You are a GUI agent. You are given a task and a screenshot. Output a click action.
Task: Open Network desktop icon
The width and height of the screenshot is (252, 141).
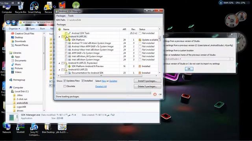[7, 128]
